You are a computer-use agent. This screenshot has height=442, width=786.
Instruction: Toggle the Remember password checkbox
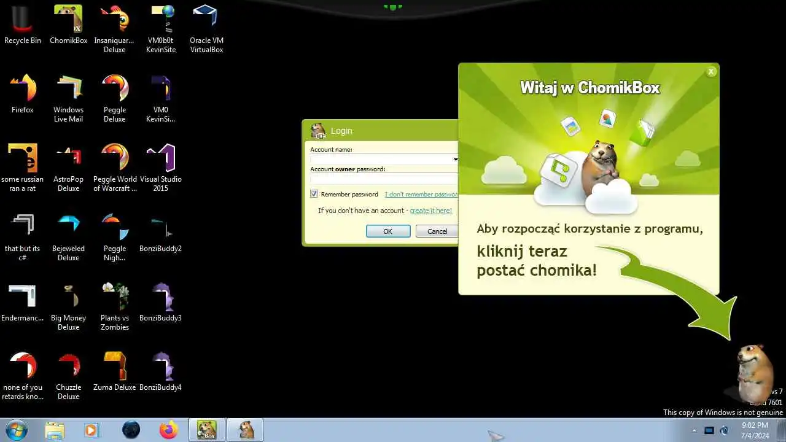(314, 194)
